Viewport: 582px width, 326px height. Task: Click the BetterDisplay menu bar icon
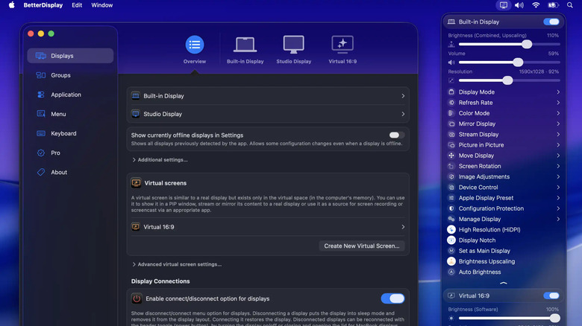[x=504, y=5]
